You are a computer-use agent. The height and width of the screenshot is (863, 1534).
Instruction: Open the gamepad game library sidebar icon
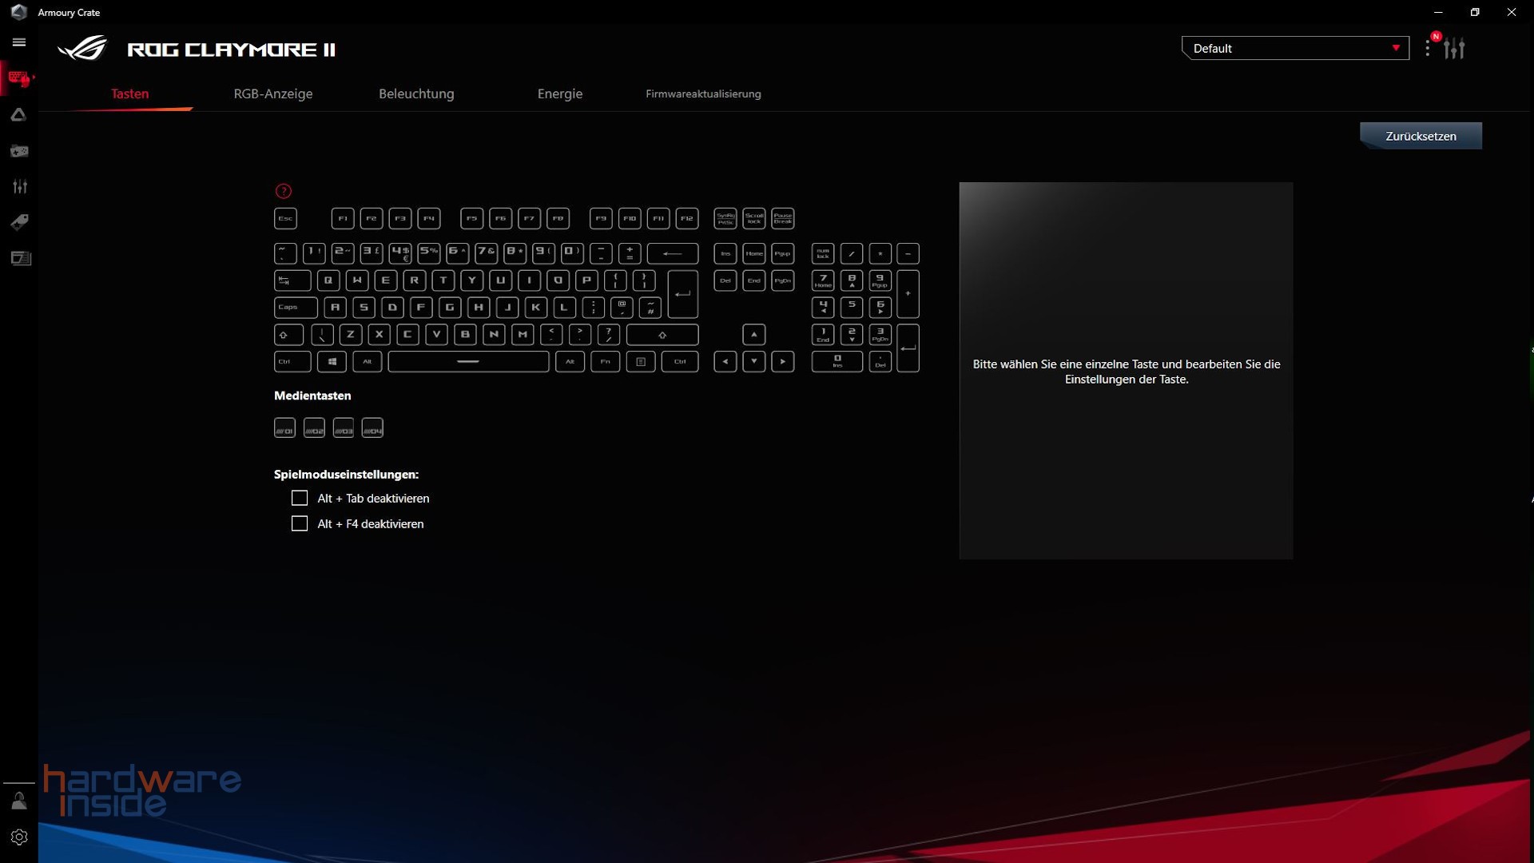19,150
